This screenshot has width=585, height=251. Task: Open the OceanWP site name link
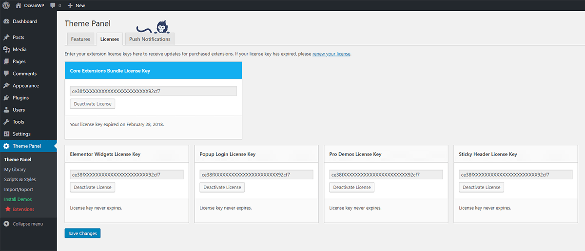[34, 5]
